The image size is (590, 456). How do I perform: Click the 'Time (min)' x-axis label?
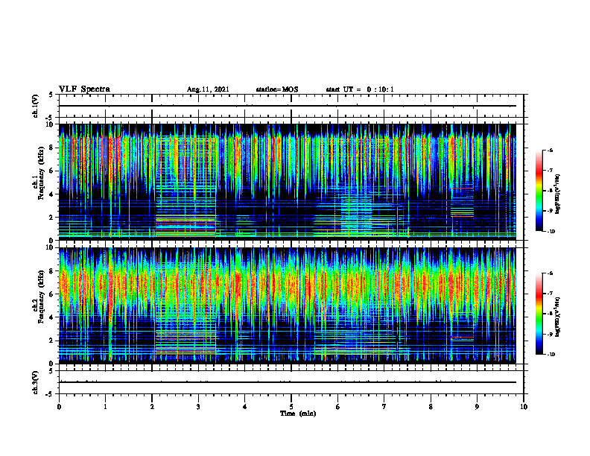pyautogui.click(x=298, y=414)
